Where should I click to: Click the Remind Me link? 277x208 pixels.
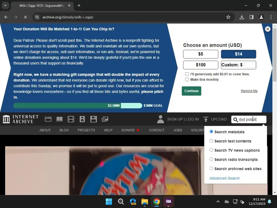click(x=249, y=91)
